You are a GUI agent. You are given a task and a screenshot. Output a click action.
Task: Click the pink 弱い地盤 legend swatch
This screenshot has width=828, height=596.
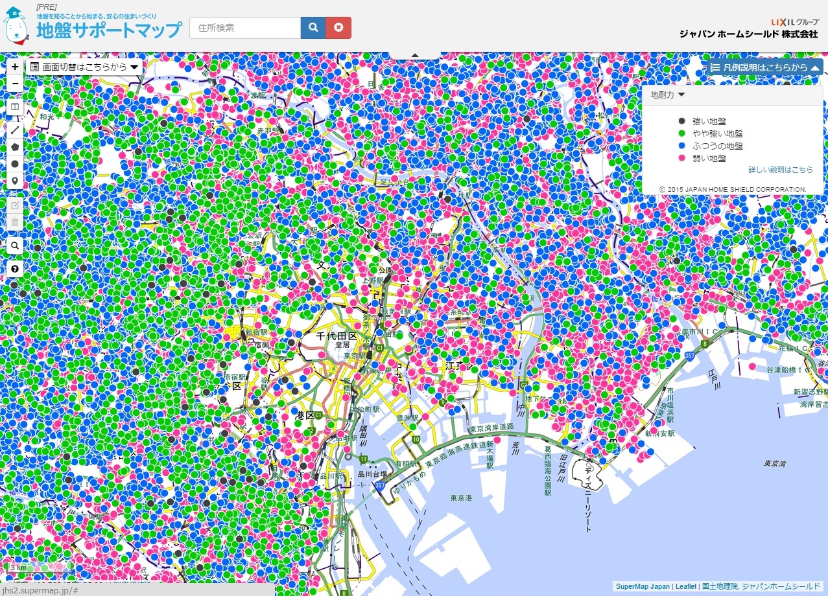pos(681,158)
